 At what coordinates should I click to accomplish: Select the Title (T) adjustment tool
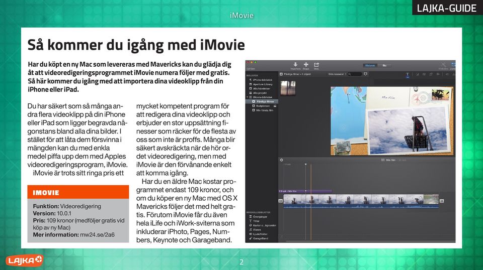point(408,74)
